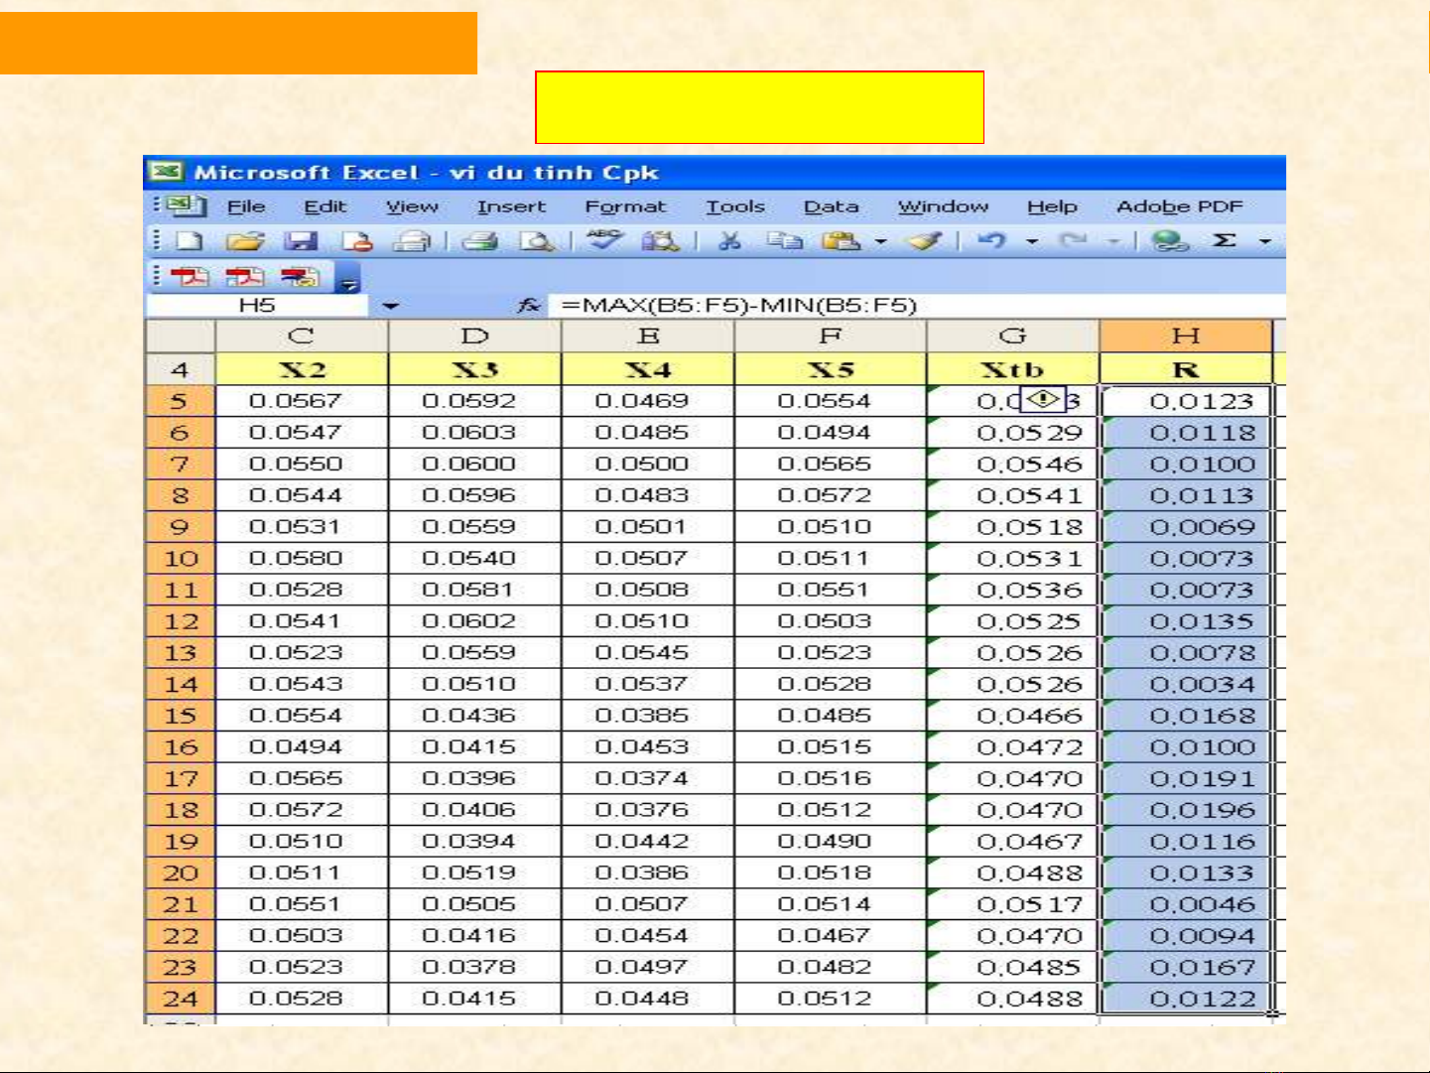Screen dimensions: 1430x1073
Task: Open the File menu
Action: [246, 206]
